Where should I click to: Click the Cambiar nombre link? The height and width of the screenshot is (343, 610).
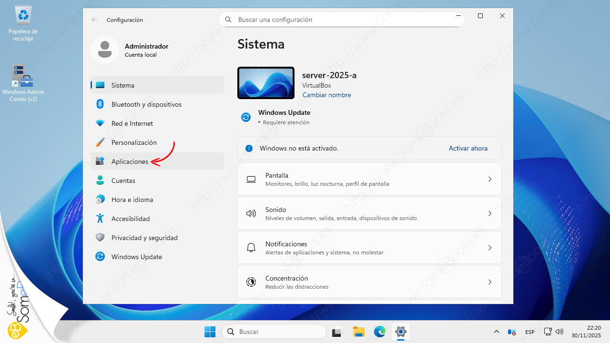point(326,95)
